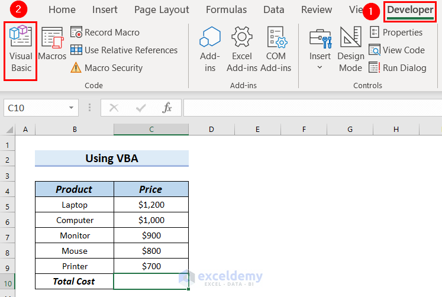The image size is (442, 297).
Task: Open the Add-ins button
Action: [x=210, y=49]
